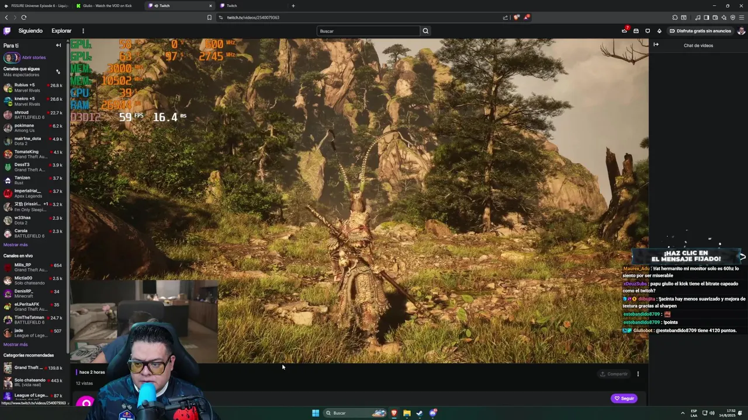Open the user profile avatar menu

pos(741,31)
